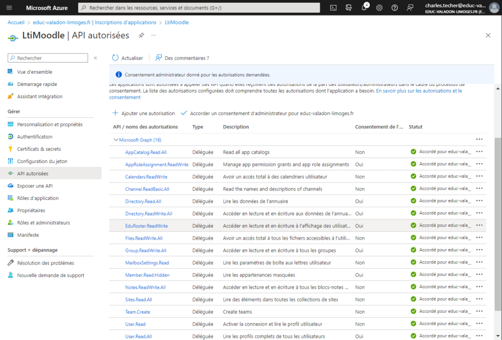Open the Notes.ReadWrite.All permission
502x340 pixels.
[146, 288]
